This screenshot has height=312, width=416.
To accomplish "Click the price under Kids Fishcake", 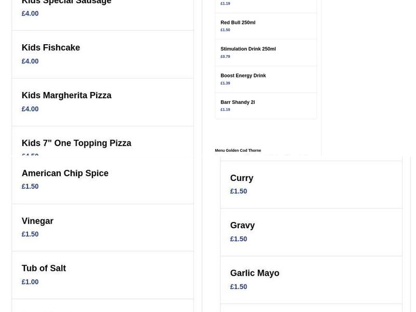I will (30, 61).
